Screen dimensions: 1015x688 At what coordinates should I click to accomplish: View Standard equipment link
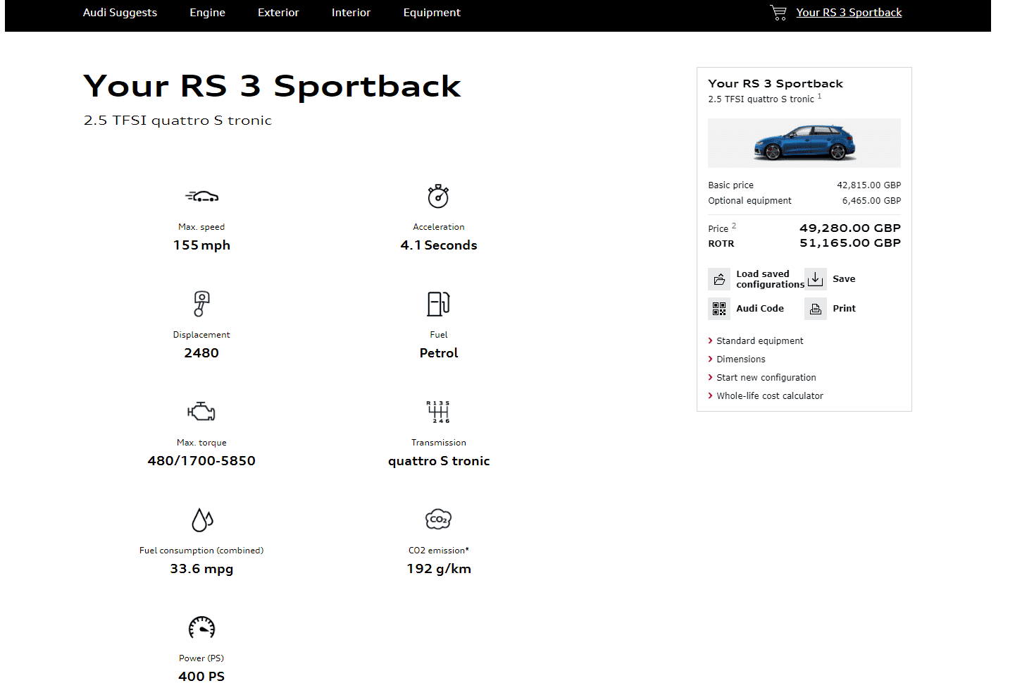click(x=759, y=341)
